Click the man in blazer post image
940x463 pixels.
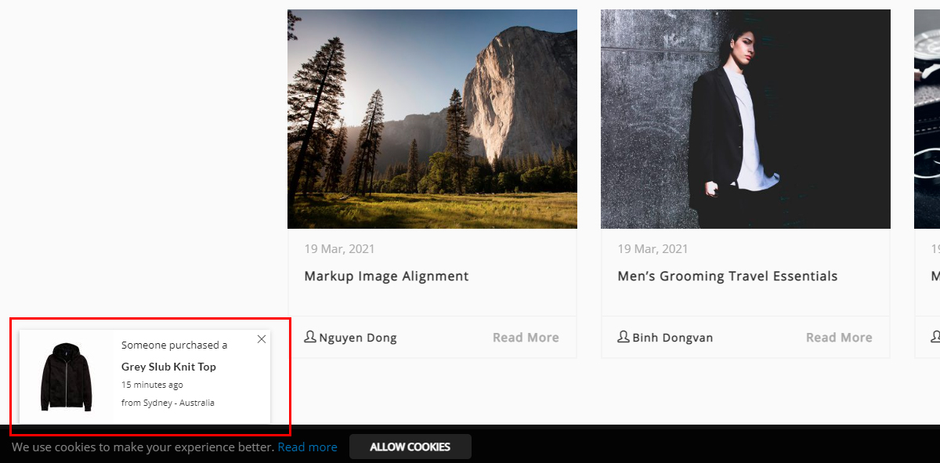(746, 119)
